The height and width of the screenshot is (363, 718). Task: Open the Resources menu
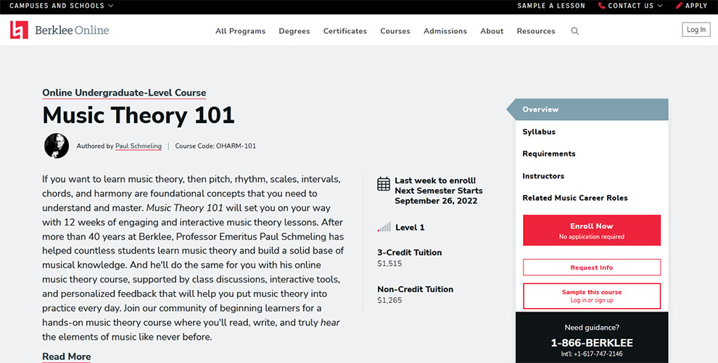click(536, 31)
